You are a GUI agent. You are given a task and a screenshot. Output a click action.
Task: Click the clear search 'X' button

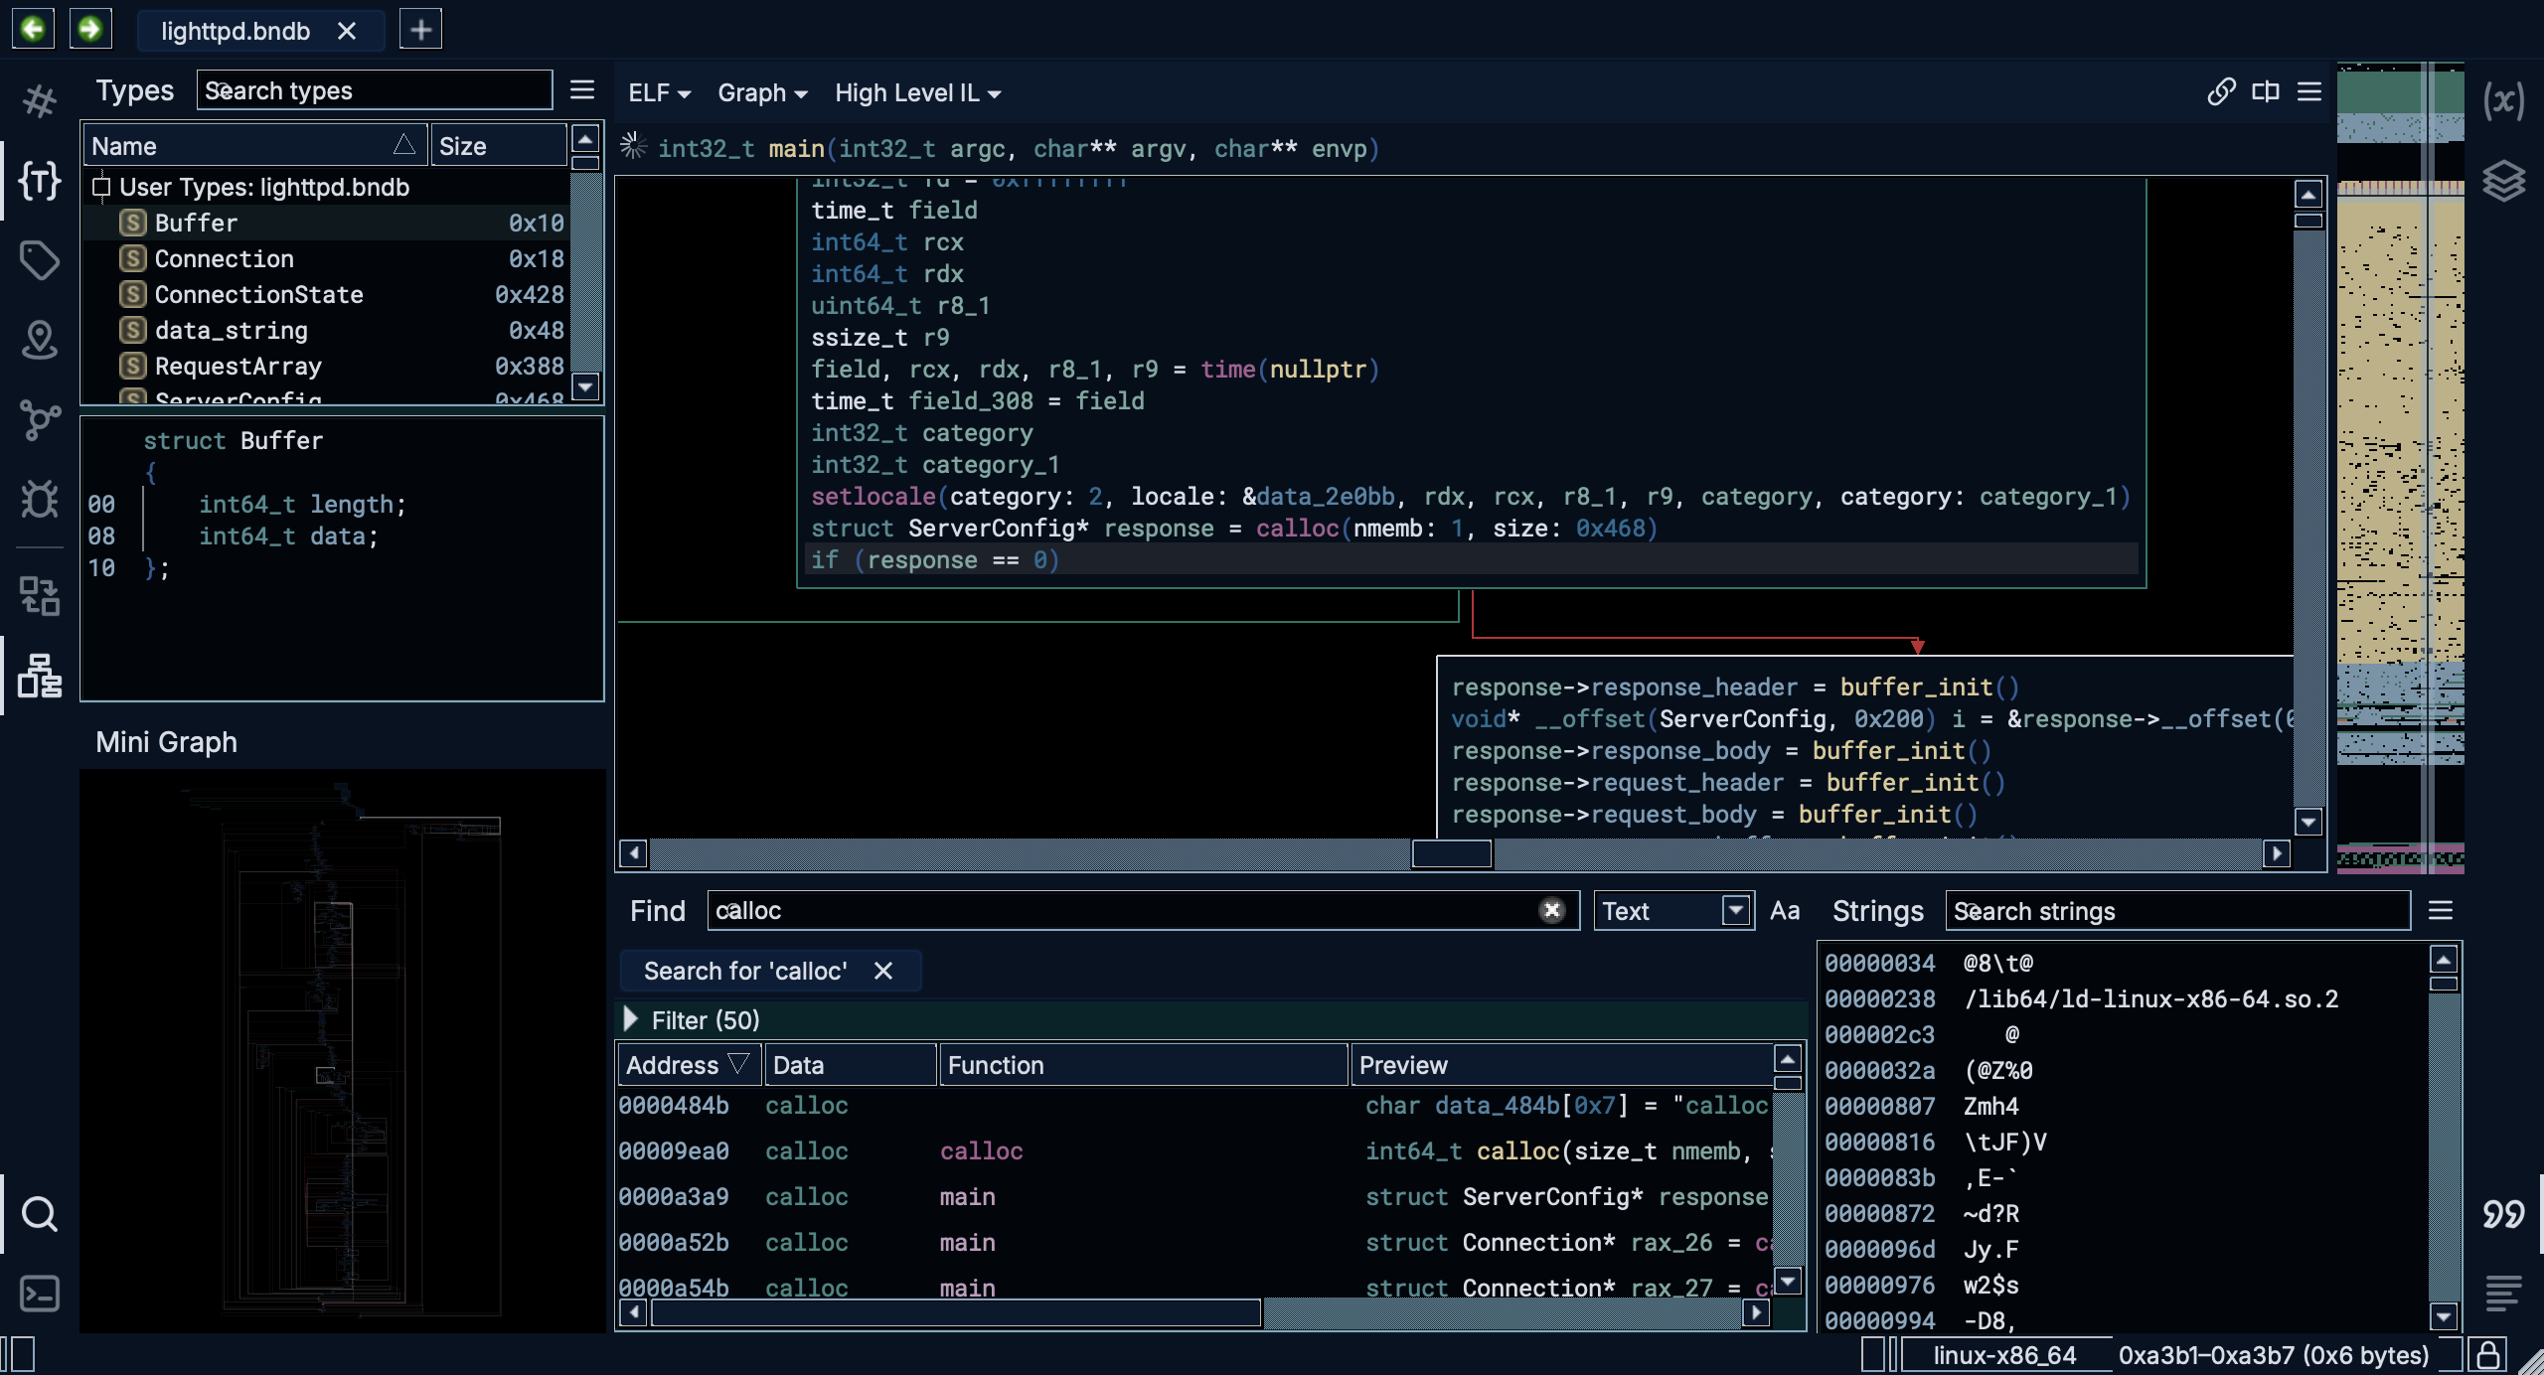[1551, 911]
